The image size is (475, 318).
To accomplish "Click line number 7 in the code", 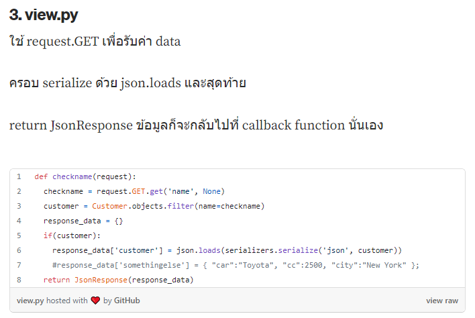I will pos(19,265).
